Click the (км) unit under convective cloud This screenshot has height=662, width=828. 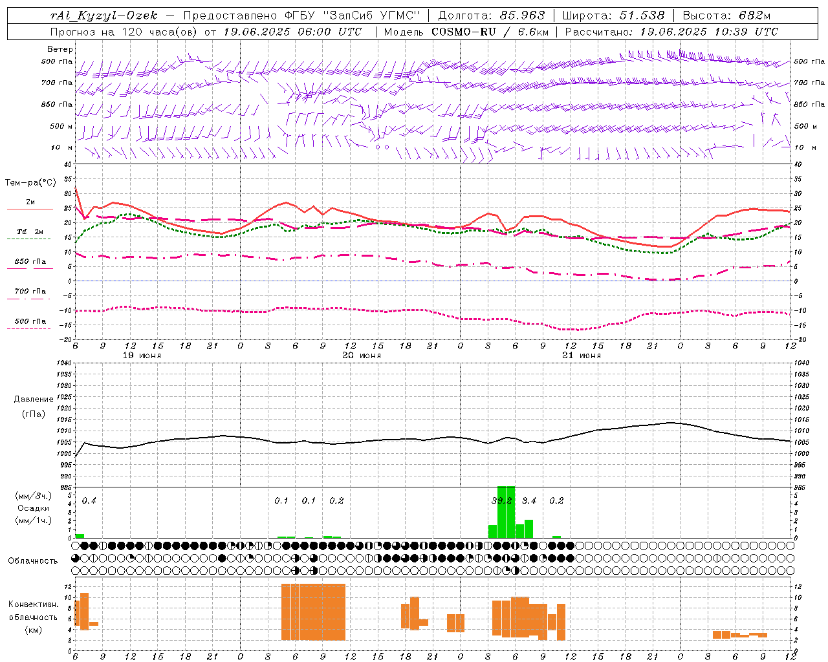click(33, 630)
